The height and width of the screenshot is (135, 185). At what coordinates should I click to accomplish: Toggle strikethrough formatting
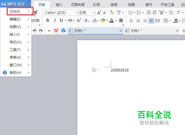70,20
